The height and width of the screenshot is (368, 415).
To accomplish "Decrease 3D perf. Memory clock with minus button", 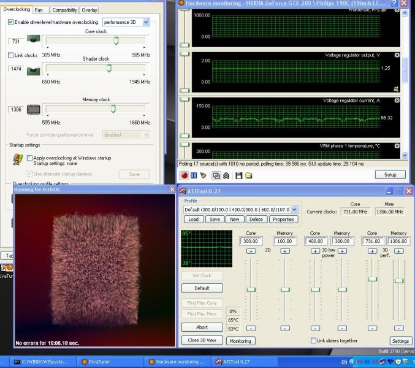I will click(399, 328).
